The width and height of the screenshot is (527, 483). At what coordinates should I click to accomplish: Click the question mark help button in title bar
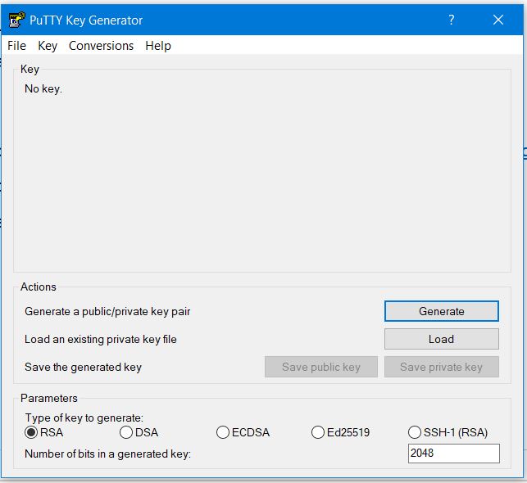pos(452,20)
